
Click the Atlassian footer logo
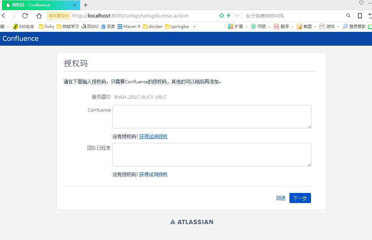coord(192,222)
